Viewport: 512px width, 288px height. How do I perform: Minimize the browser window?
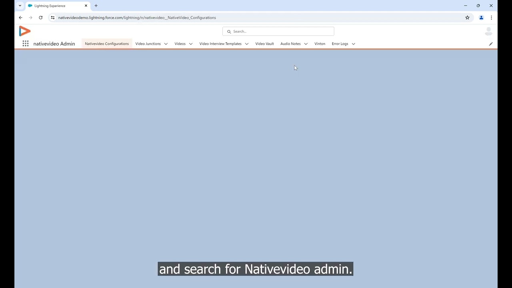coord(466,6)
